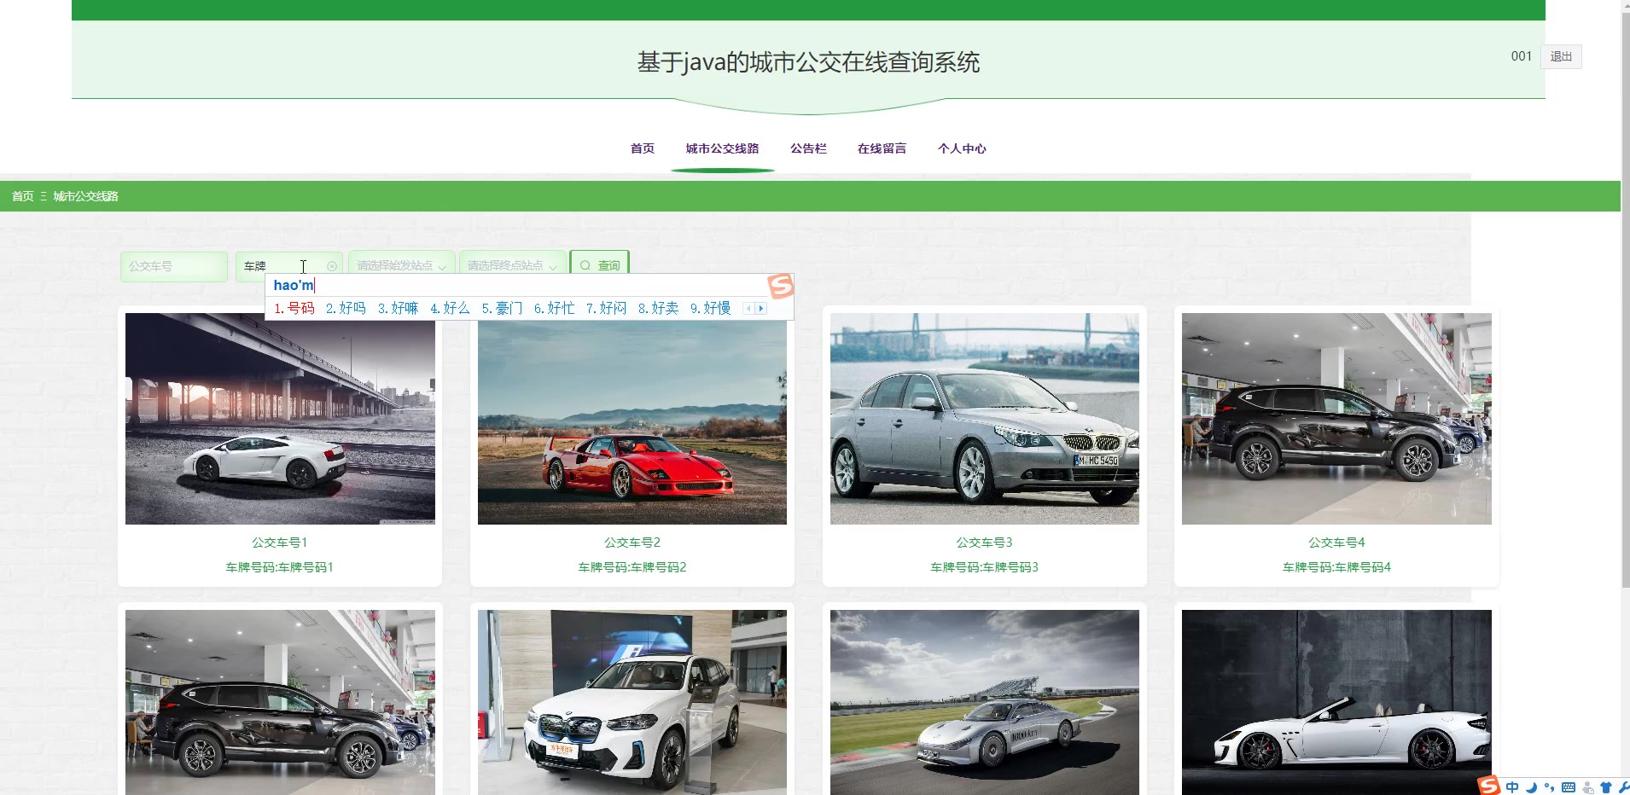Open the 公告栏 tab
The image size is (1630, 795).
pos(809,148)
